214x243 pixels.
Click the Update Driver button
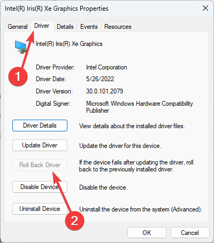[x=40, y=145]
